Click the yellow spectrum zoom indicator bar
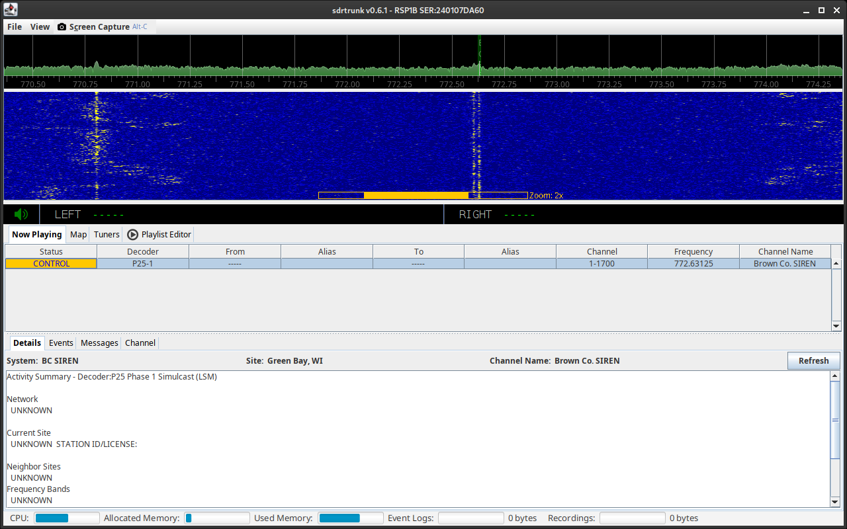The image size is (847, 529). [x=416, y=195]
